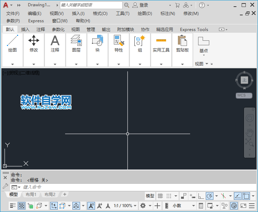Toggle transparency display

[x=22, y=206]
